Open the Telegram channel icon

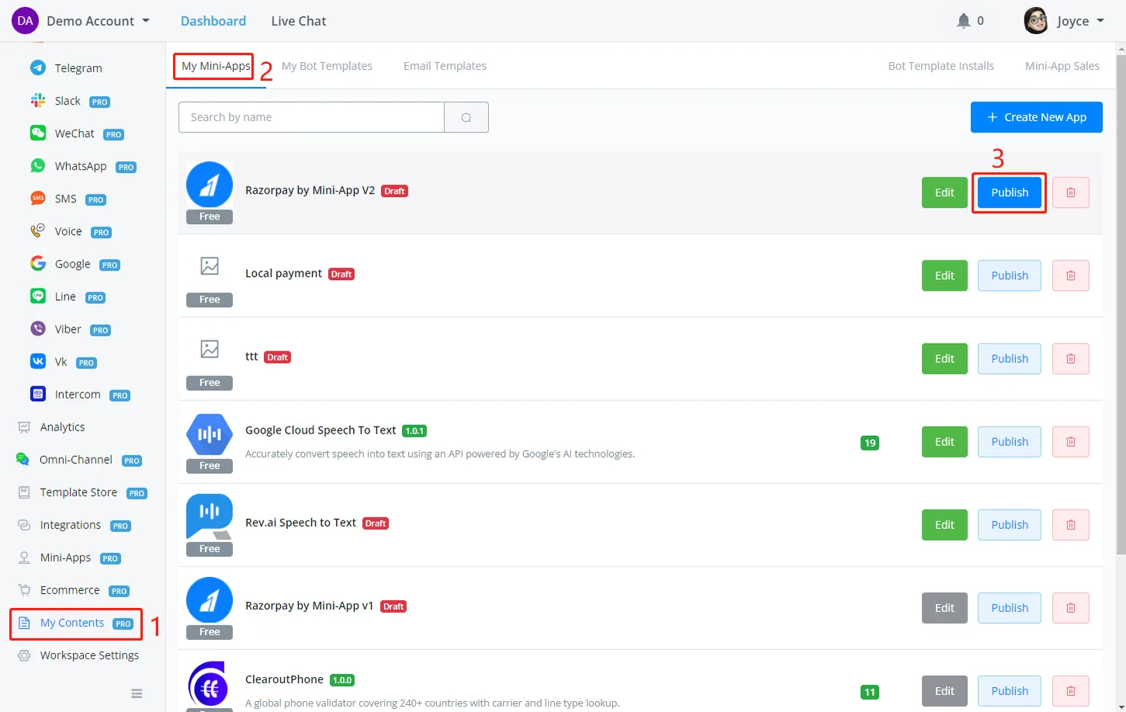(38, 67)
